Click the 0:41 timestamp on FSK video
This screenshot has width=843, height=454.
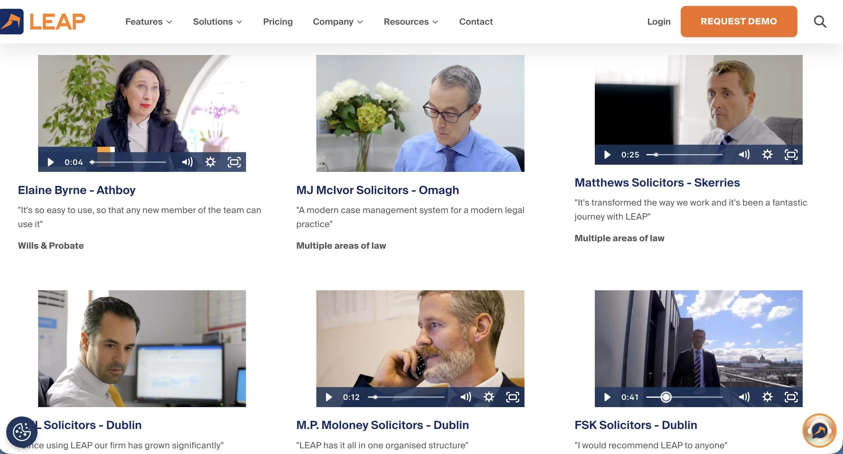click(x=630, y=397)
